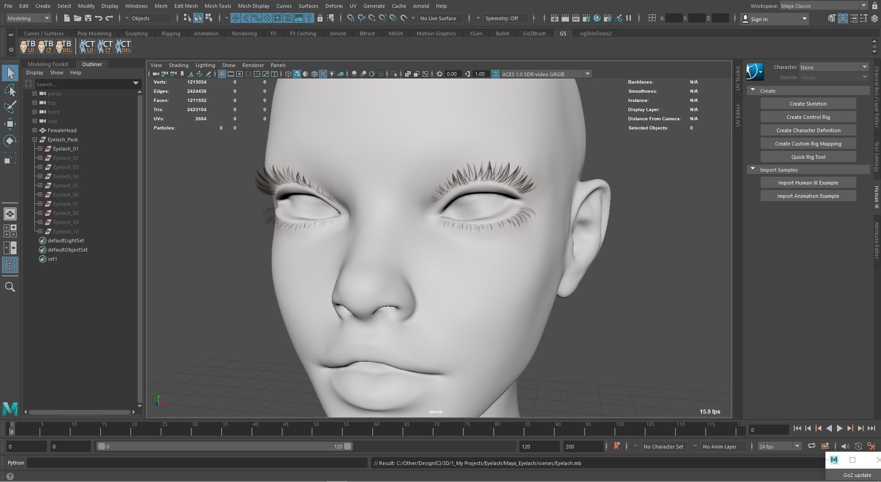Click the Quick Rig Tool button

pos(808,157)
